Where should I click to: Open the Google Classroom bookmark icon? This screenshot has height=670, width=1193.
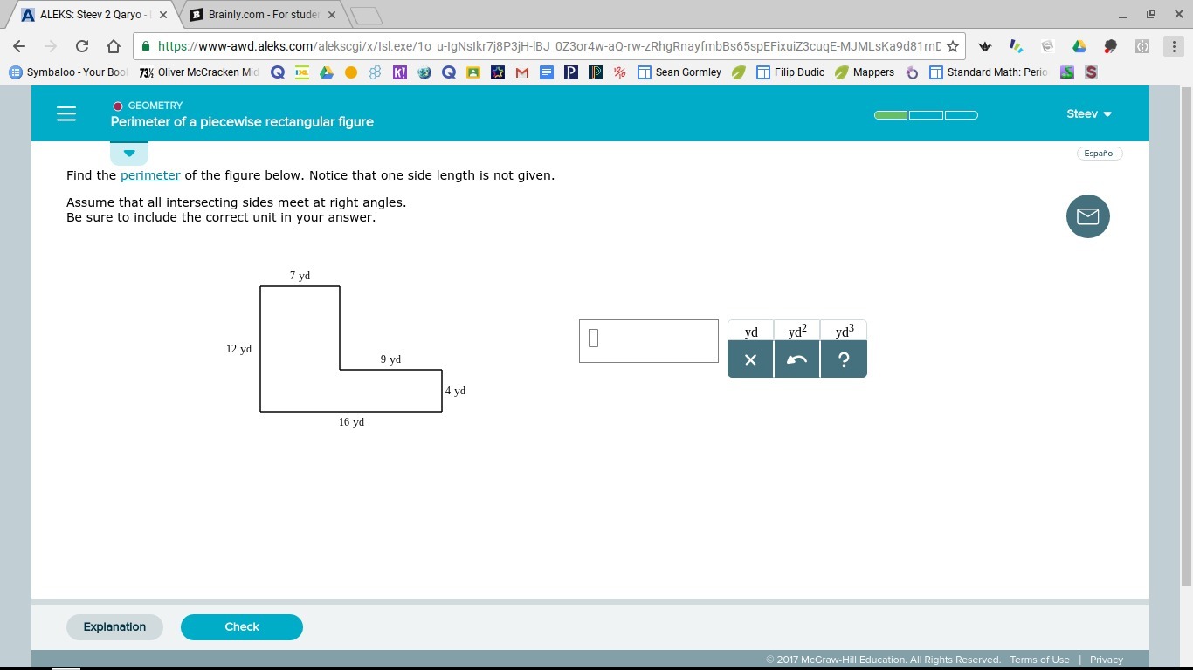(x=473, y=72)
